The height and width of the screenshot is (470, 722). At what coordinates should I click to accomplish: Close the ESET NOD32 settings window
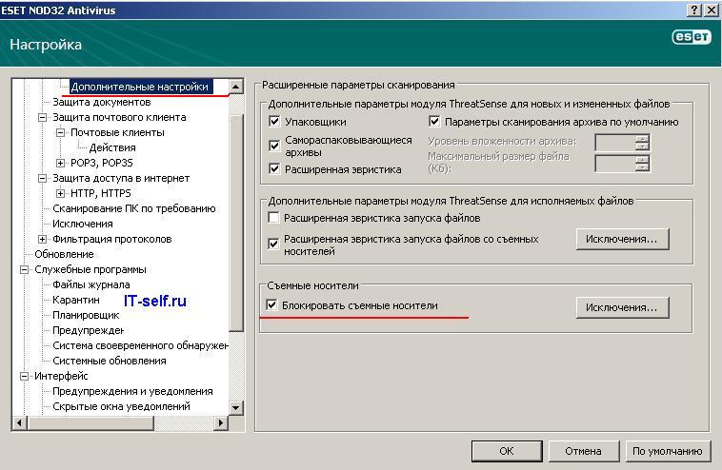712,10
